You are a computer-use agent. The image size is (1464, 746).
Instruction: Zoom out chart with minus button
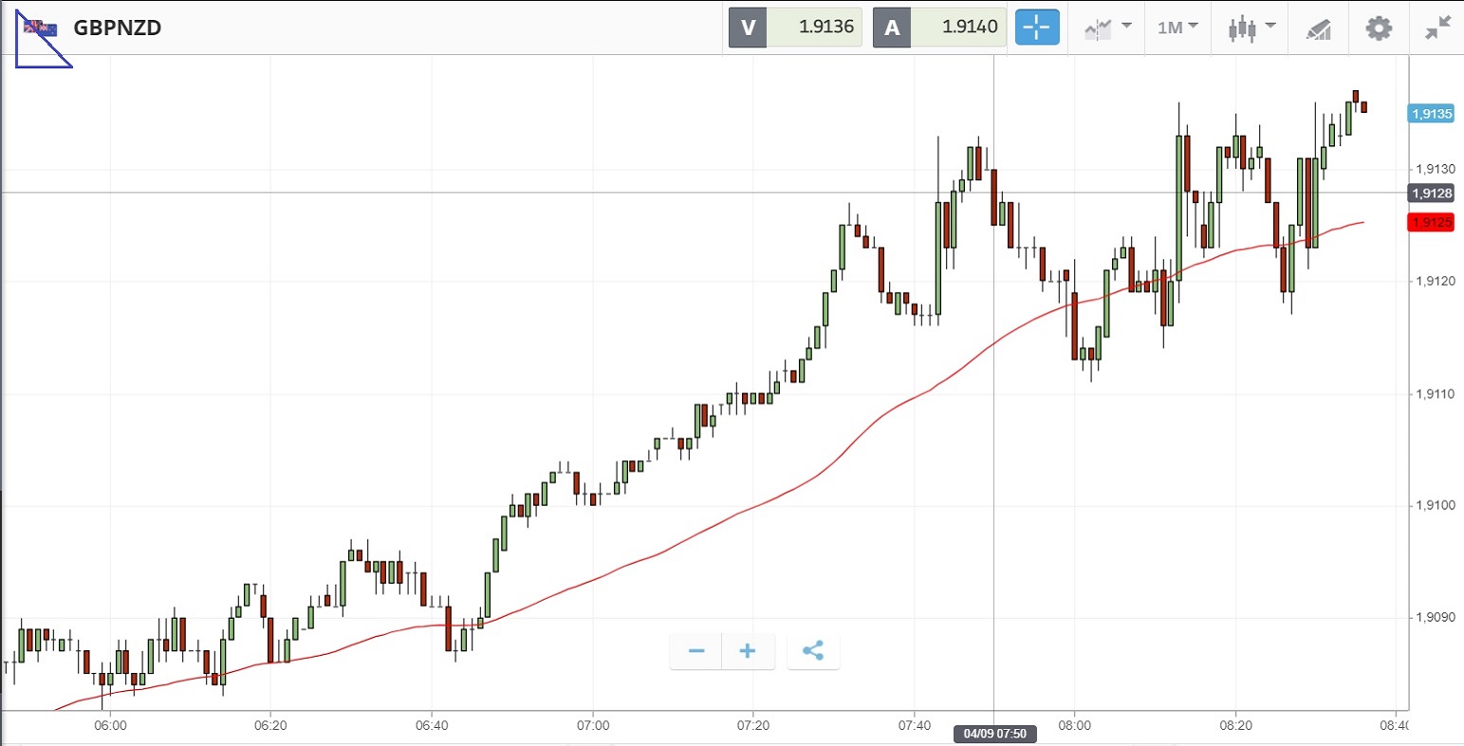696,651
